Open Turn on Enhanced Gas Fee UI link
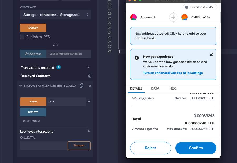Image resolution: width=237 pixels, height=163 pixels. tap(173, 73)
